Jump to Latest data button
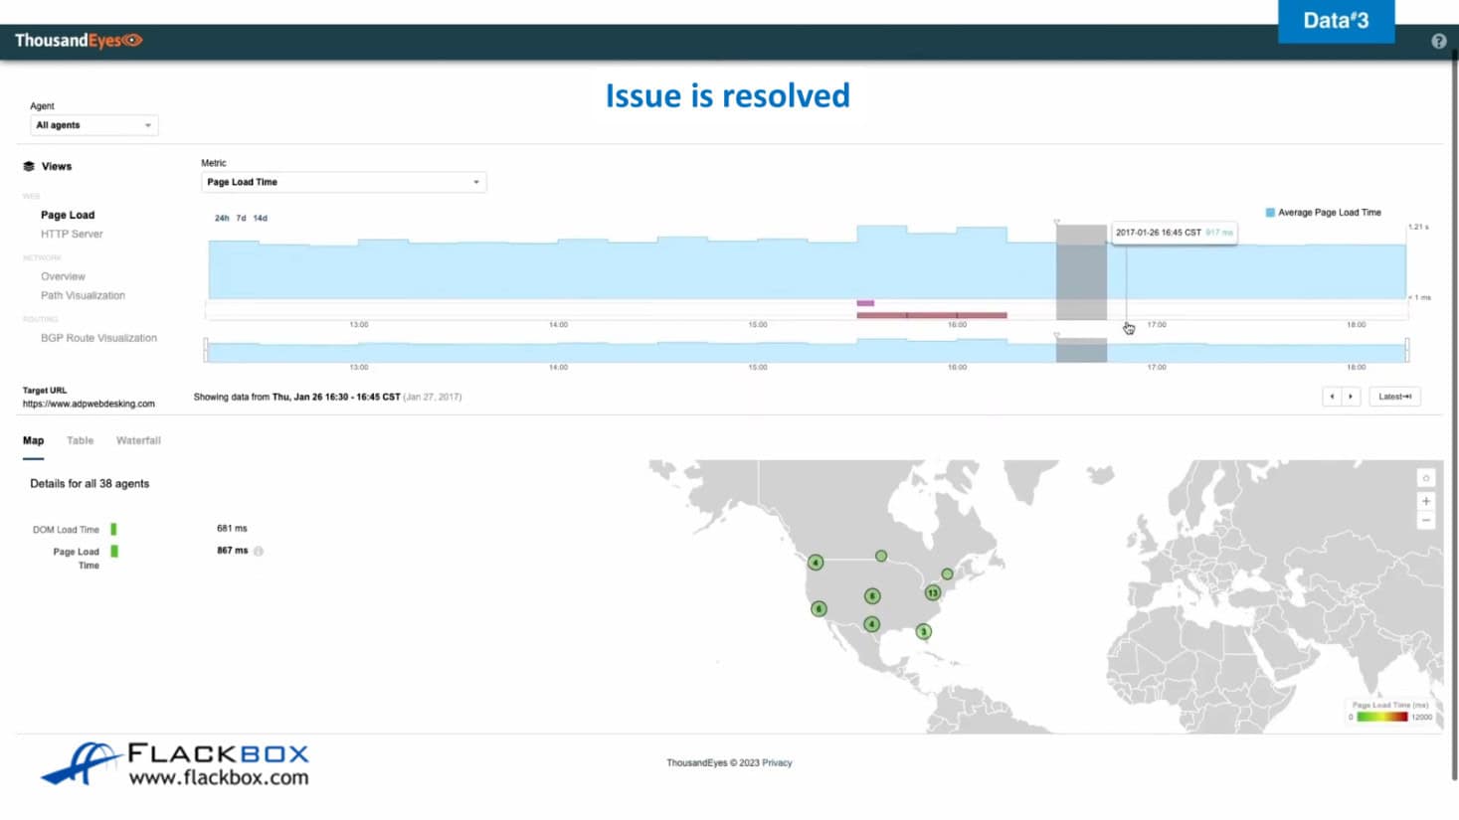Screen dimensions: 1459x820 1394,397
